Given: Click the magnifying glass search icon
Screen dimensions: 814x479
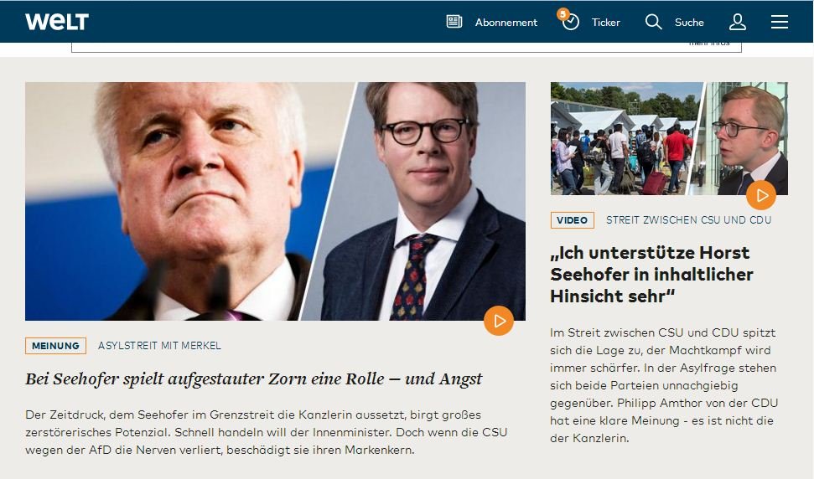Looking at the screenshot, I should pyautogui.click(x=654, y=22).
